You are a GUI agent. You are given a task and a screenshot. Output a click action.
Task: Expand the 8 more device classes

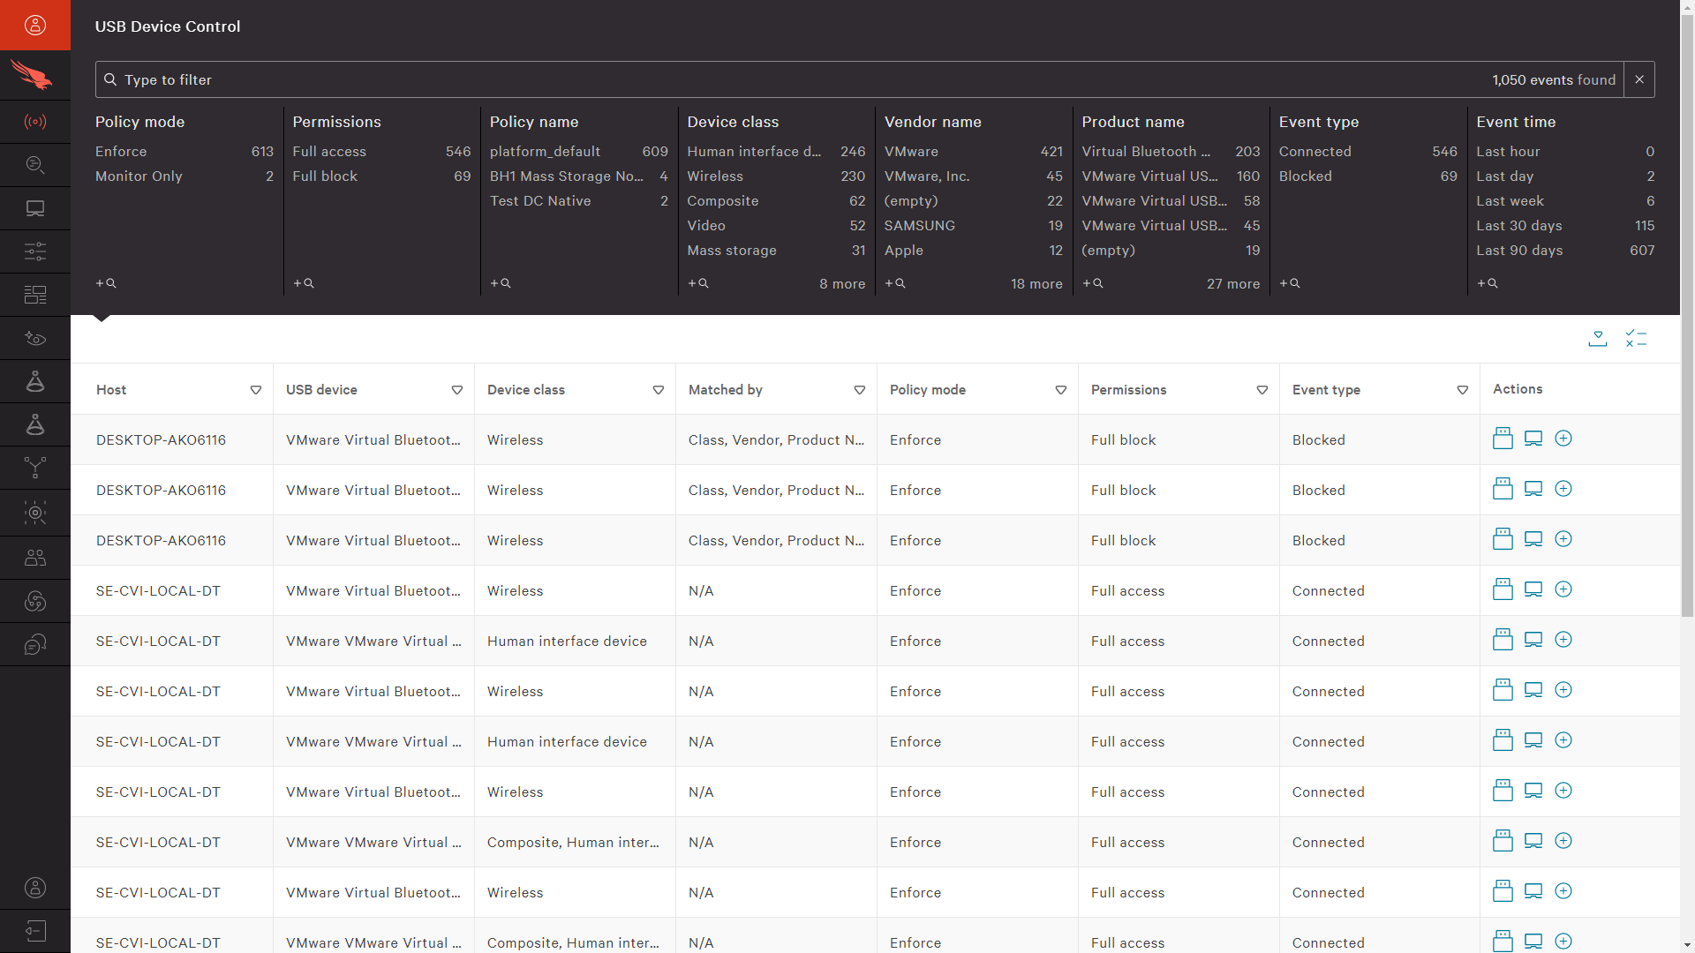pos(838,282)
